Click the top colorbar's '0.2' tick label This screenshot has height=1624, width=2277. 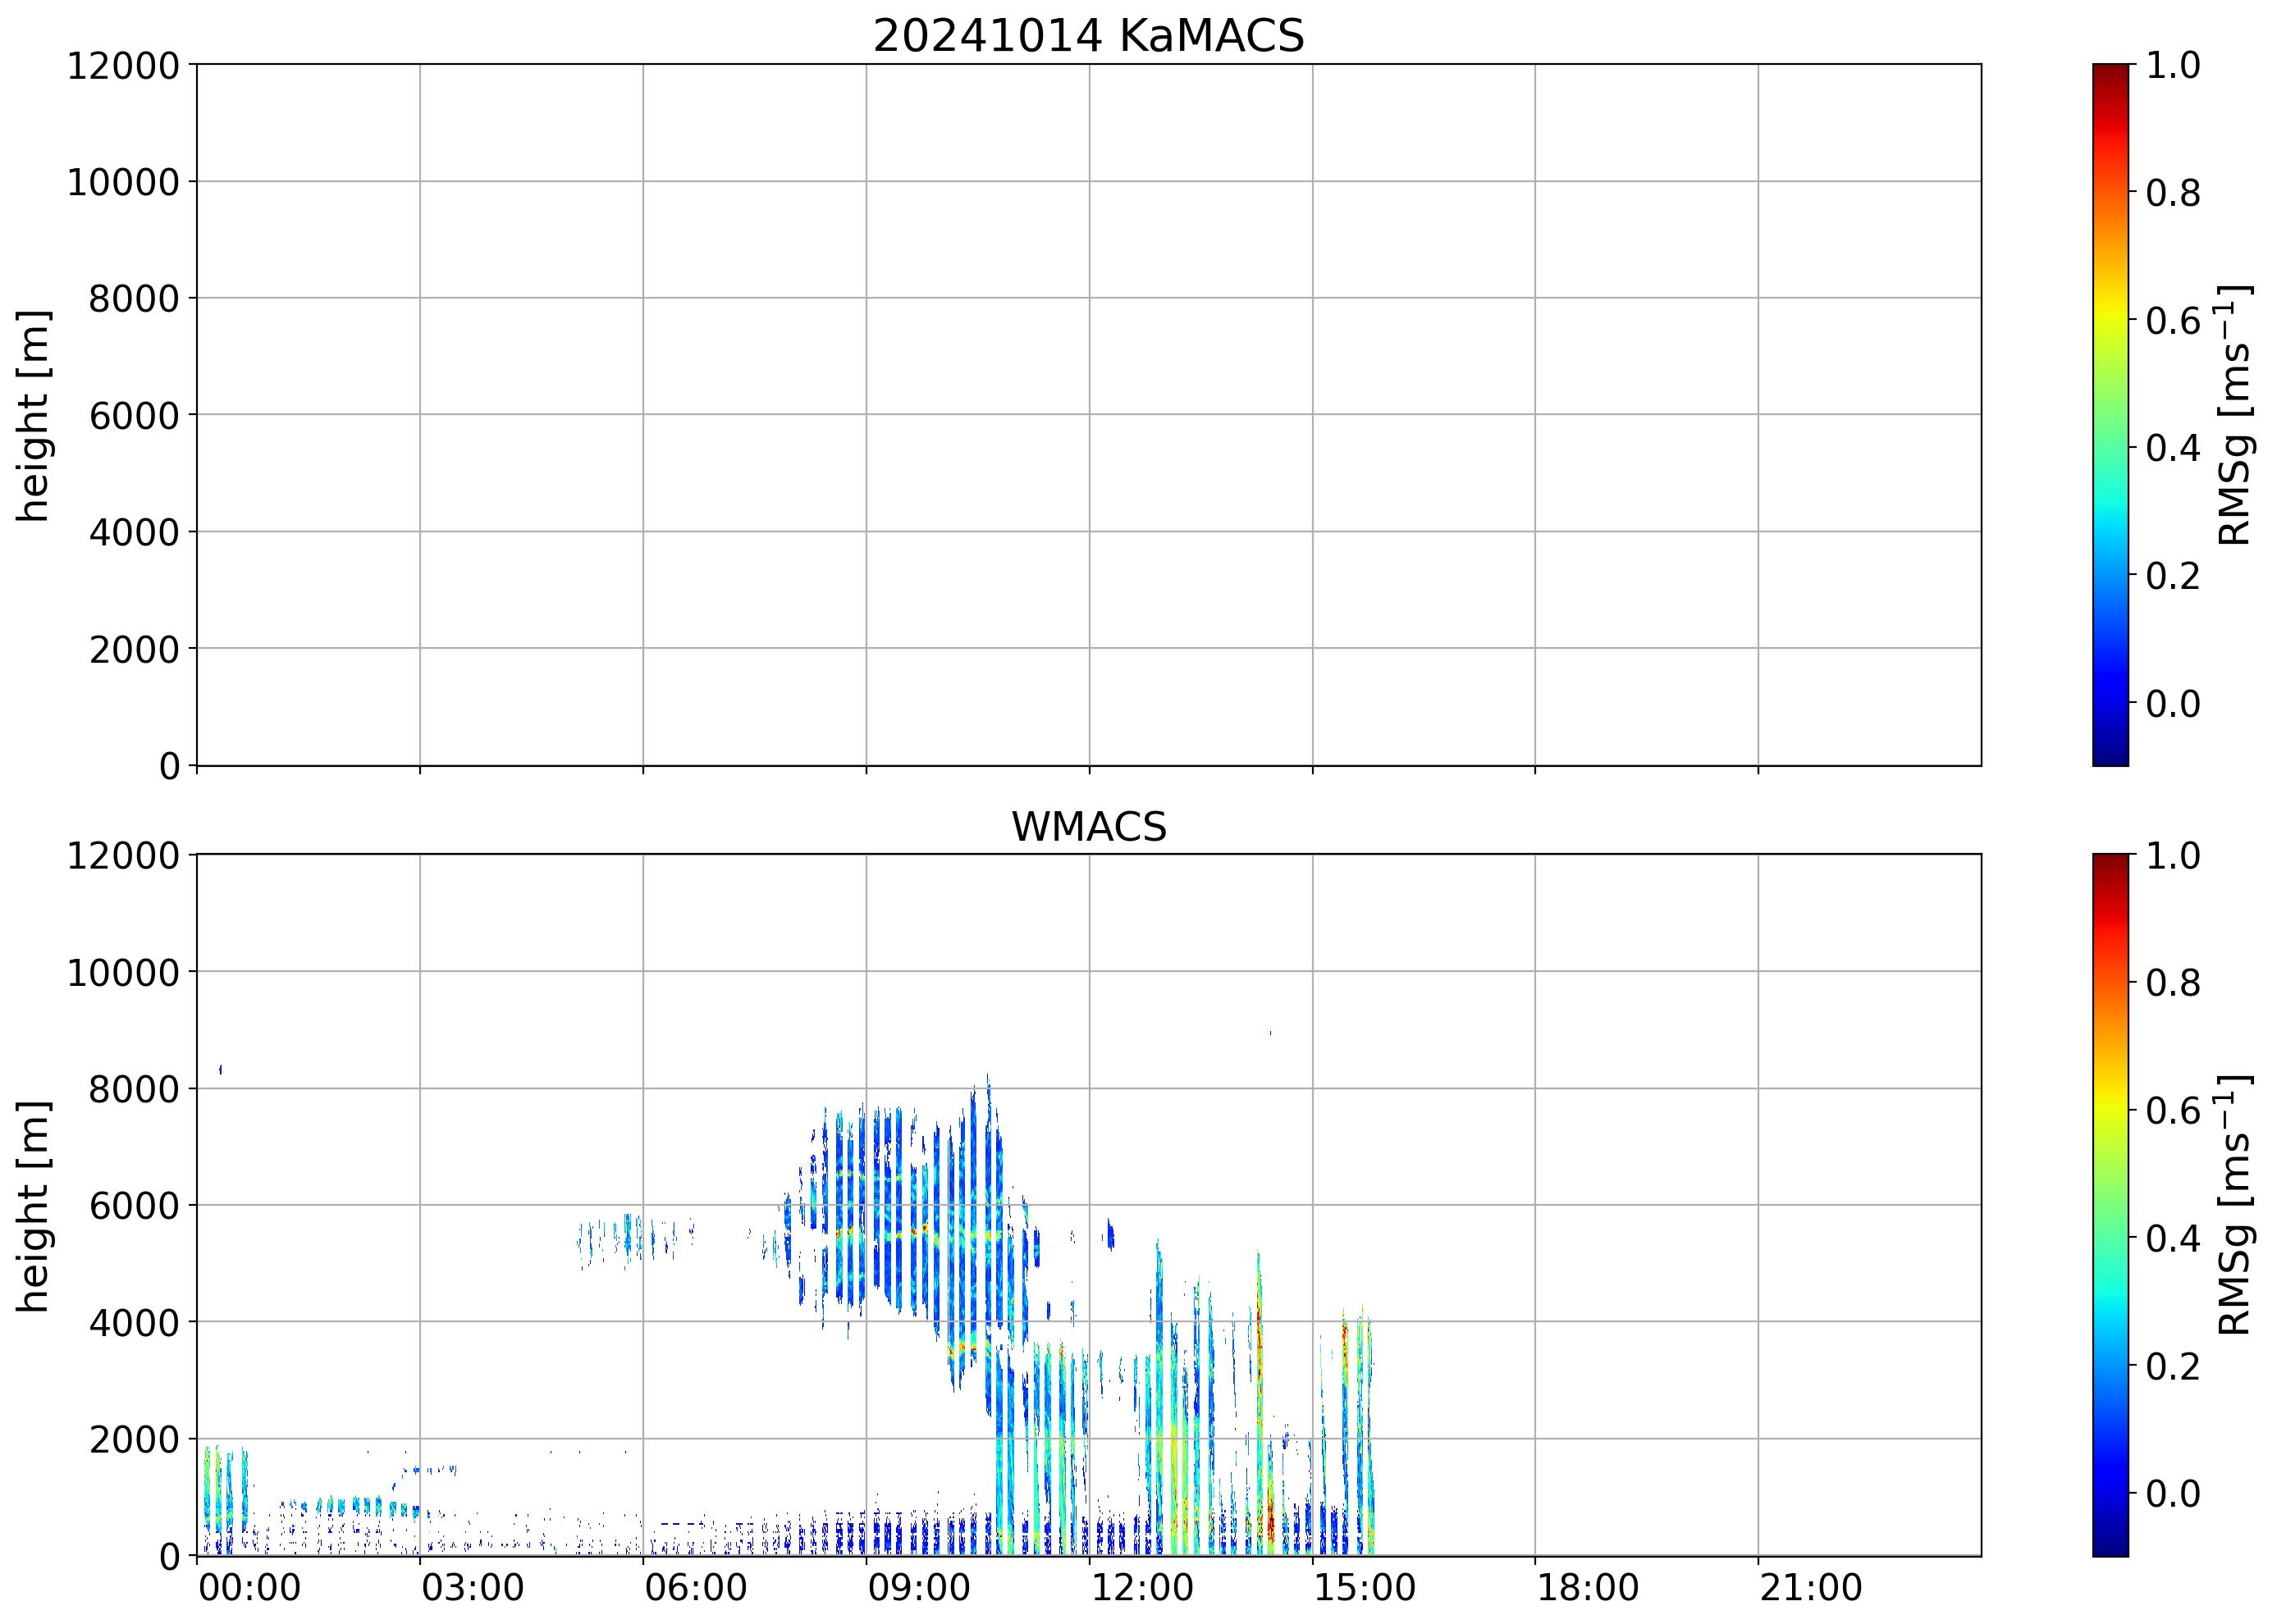[2172, 576]
